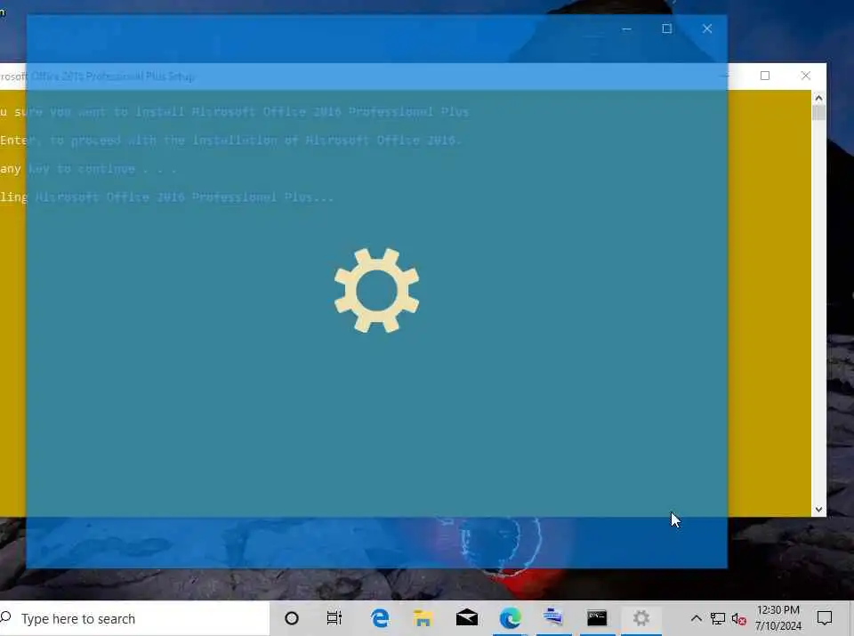The image size is (854, 636).
Task: Click the console window scrollbar thumb
Action: tap(818, 112)
